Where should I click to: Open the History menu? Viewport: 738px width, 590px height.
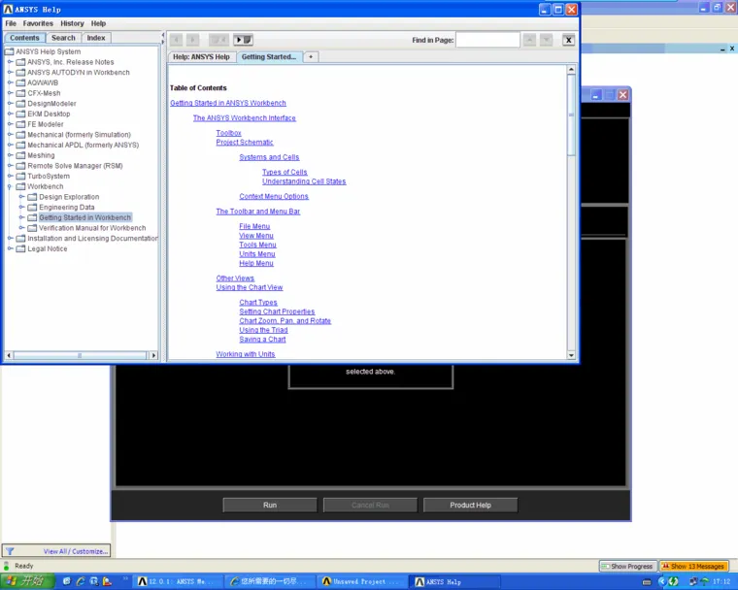click(72, 23)
